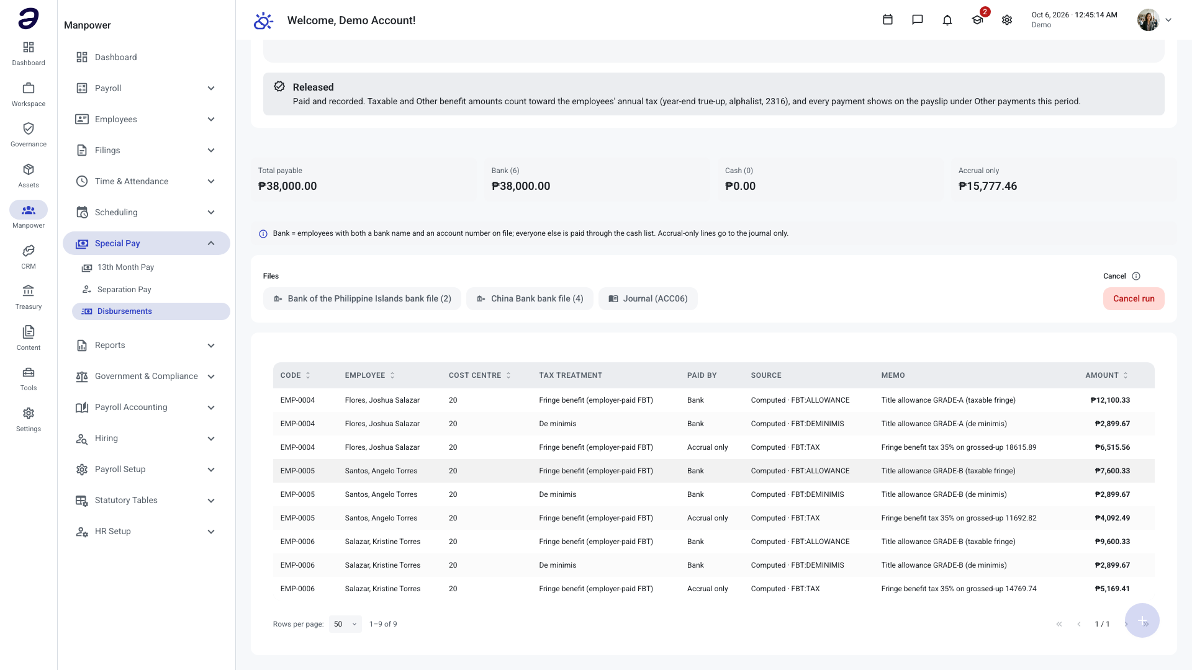This screenshot has height=670, width=1192.
Task: Open the calendar icon in header
Action: point(888,20)
